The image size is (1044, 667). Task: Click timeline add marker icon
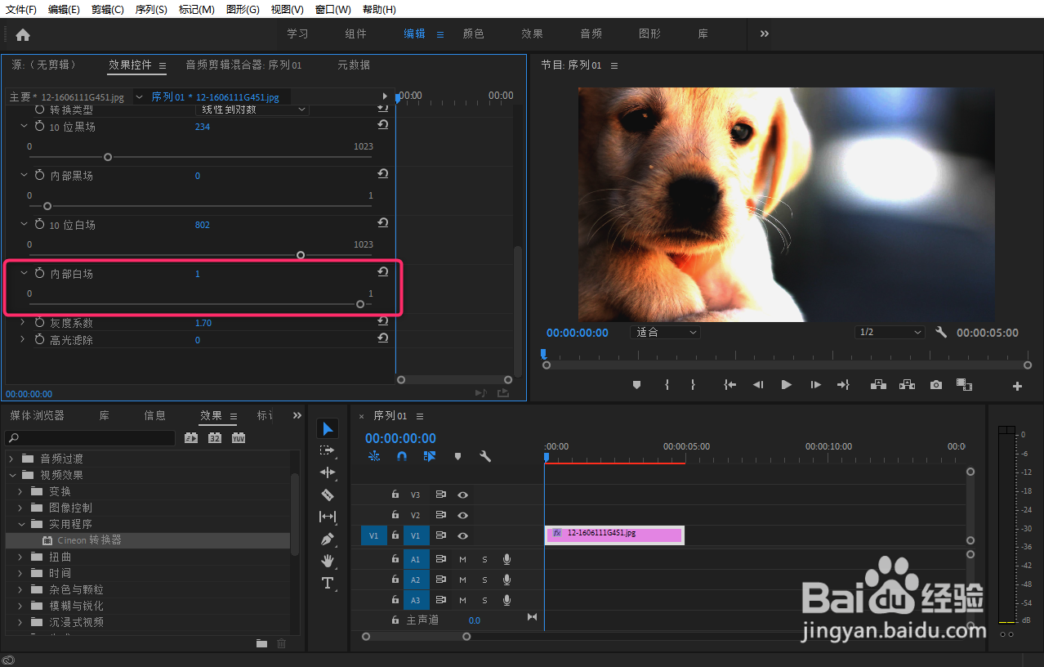tap(457, 456)
